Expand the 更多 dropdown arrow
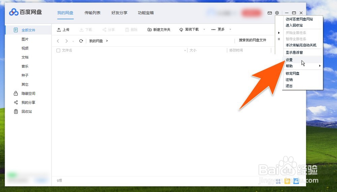 pos(230,29)
